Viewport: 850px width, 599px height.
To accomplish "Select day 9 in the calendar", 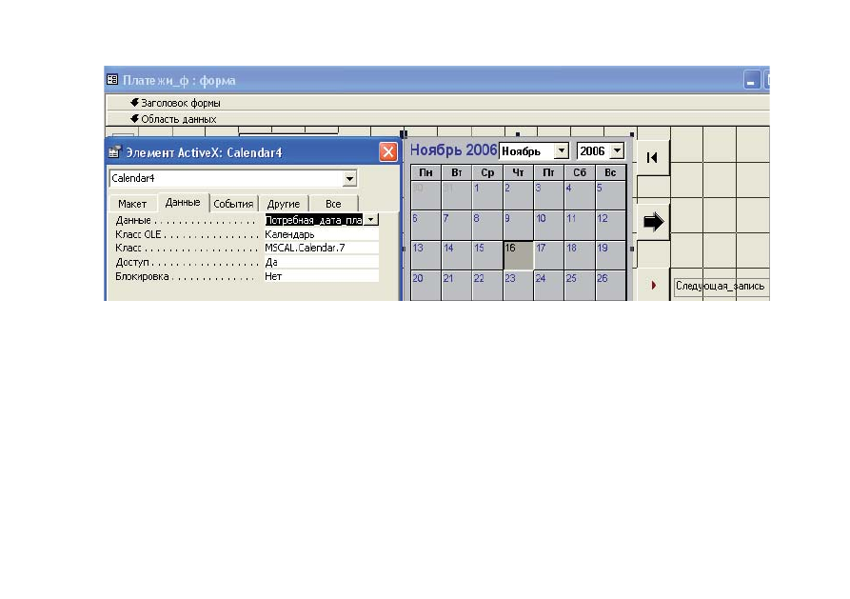I will pyautogui.click(x=518, y=225).
